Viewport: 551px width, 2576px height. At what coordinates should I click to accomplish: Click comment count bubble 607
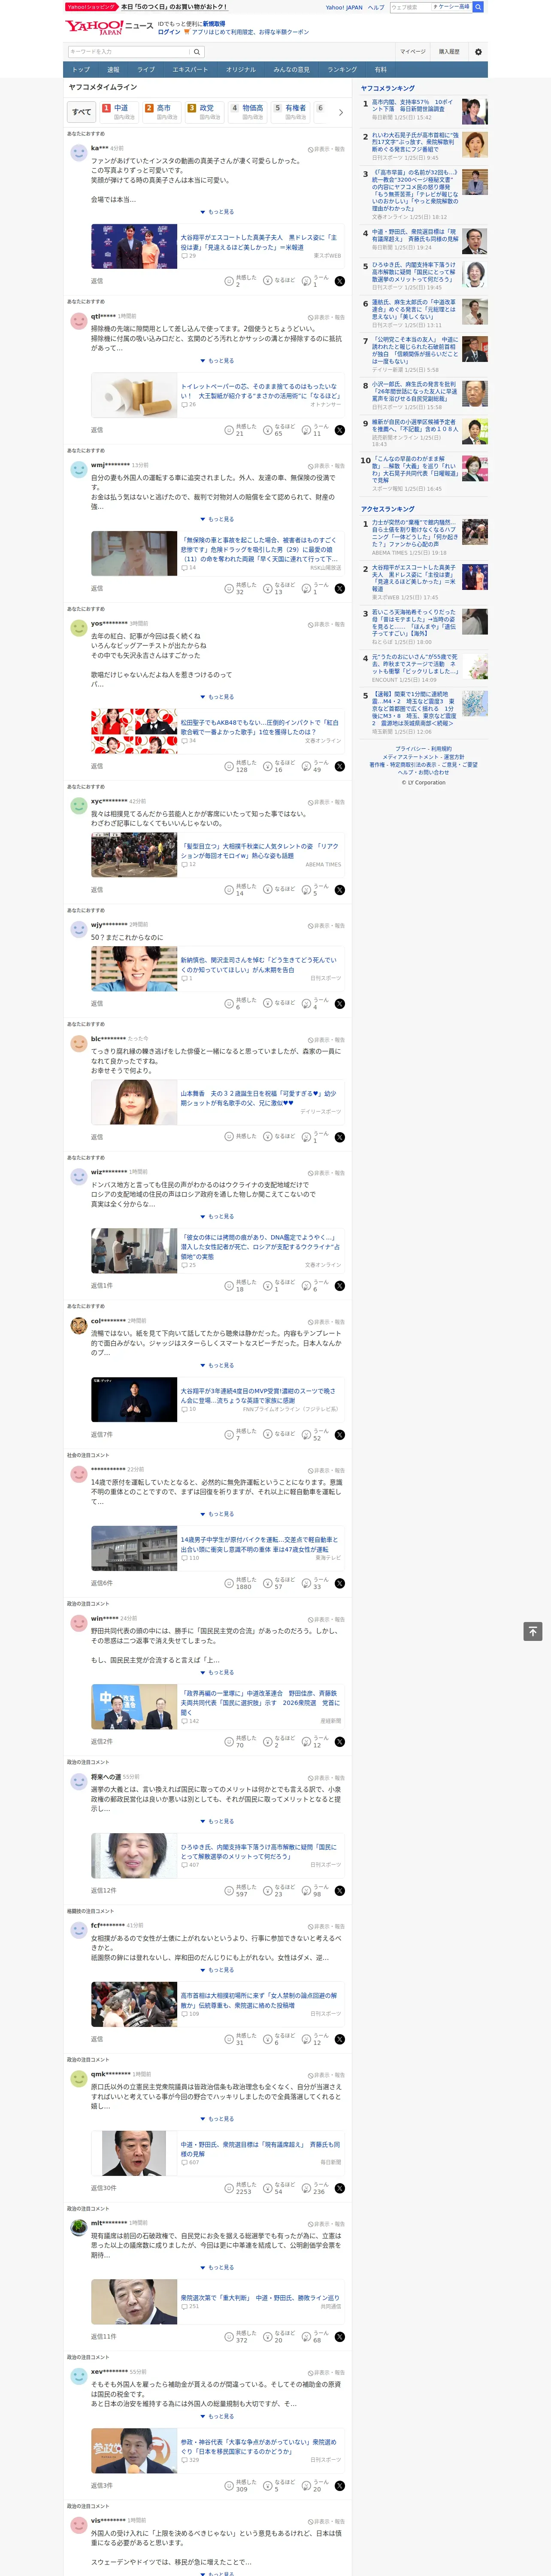click(x=190, y=2162)
